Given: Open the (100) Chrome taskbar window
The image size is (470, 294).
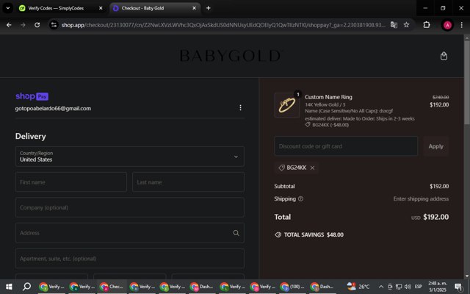Looking at the screenshot, I should tap(292, 287).
